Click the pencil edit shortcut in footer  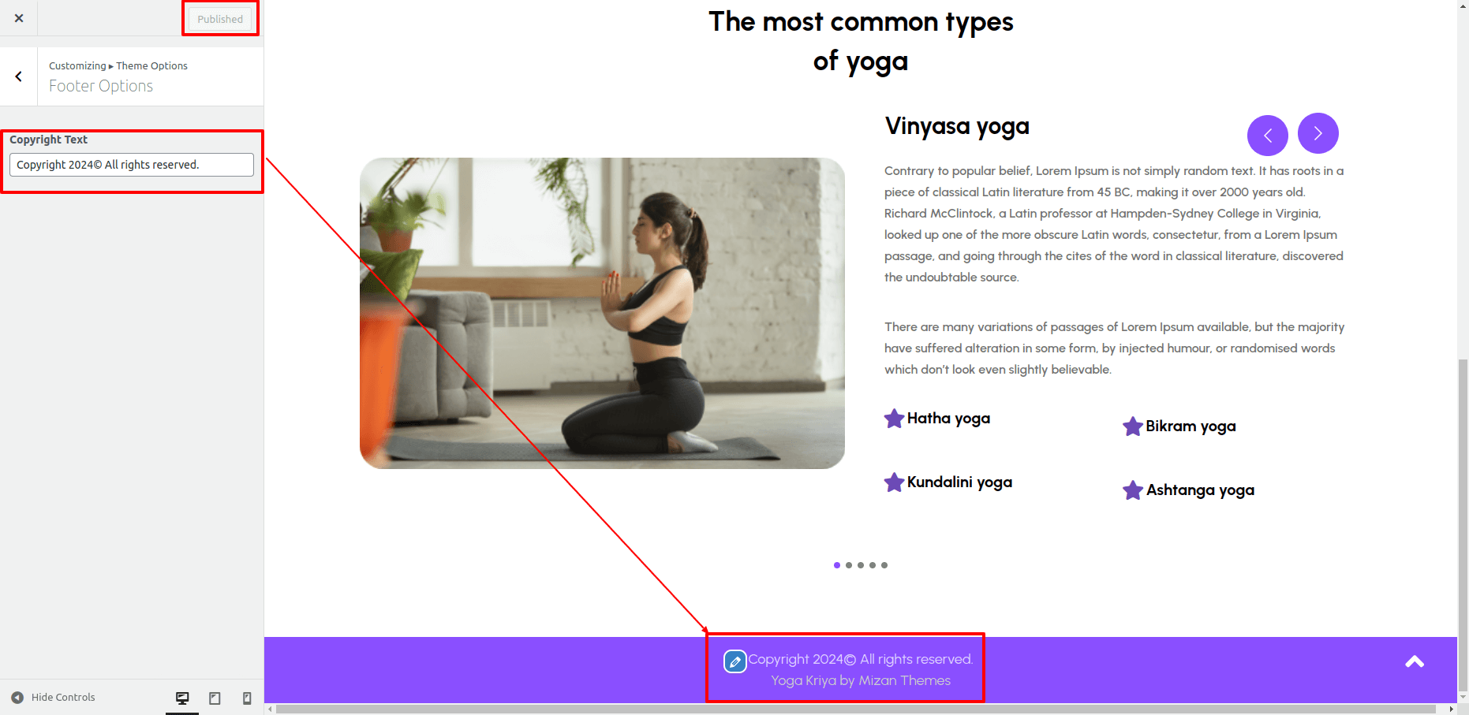click(734, 661)
